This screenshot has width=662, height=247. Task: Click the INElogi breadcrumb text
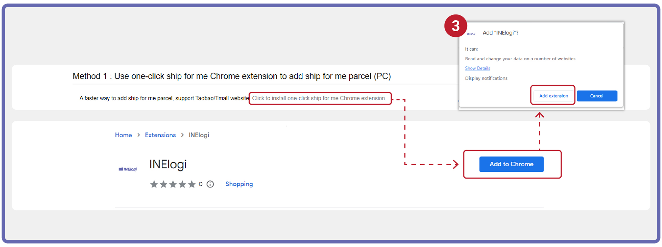tap(199, 135)
